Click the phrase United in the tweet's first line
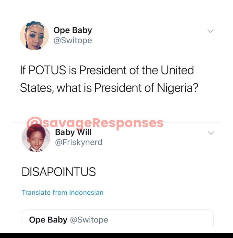Screen dimensions: 233x238 coord(178,70)
